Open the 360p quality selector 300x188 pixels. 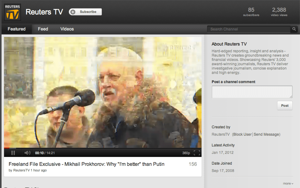186,153
